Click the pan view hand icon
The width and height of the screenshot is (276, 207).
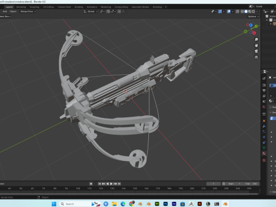[256, 45]
